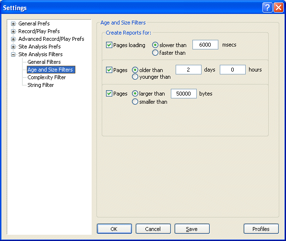Toggle the Pages older/younger age checkbox

[109, 70]
